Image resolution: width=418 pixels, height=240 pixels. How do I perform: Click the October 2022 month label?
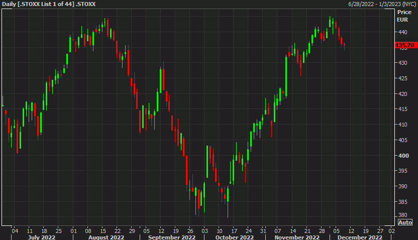click(234, 237)
